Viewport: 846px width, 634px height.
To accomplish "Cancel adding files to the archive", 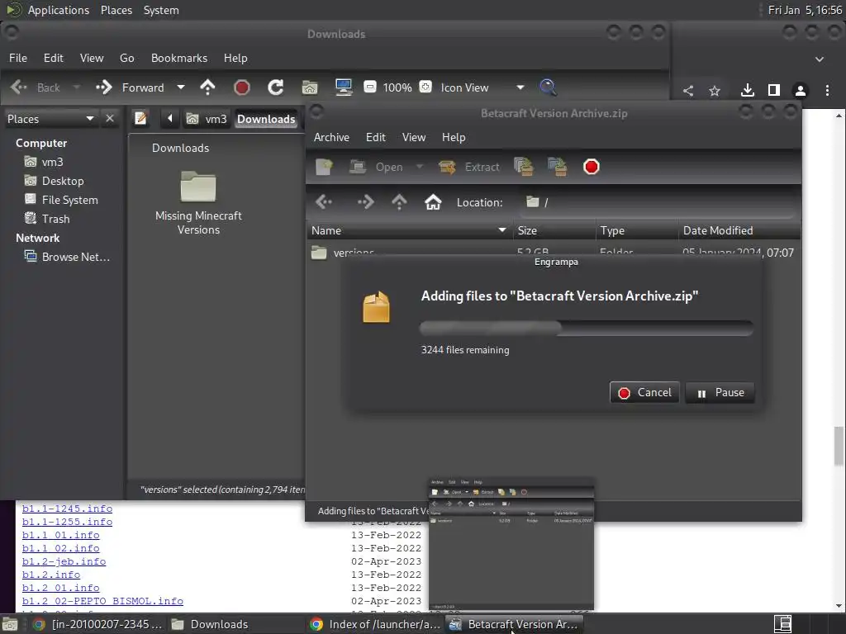I will pyautogui.click(x=644, y=392).
